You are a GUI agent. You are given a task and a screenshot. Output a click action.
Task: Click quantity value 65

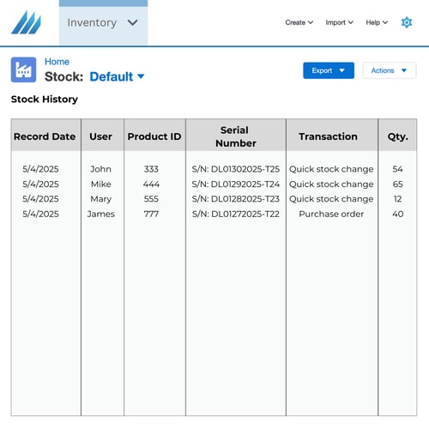[x=397, y=184]
